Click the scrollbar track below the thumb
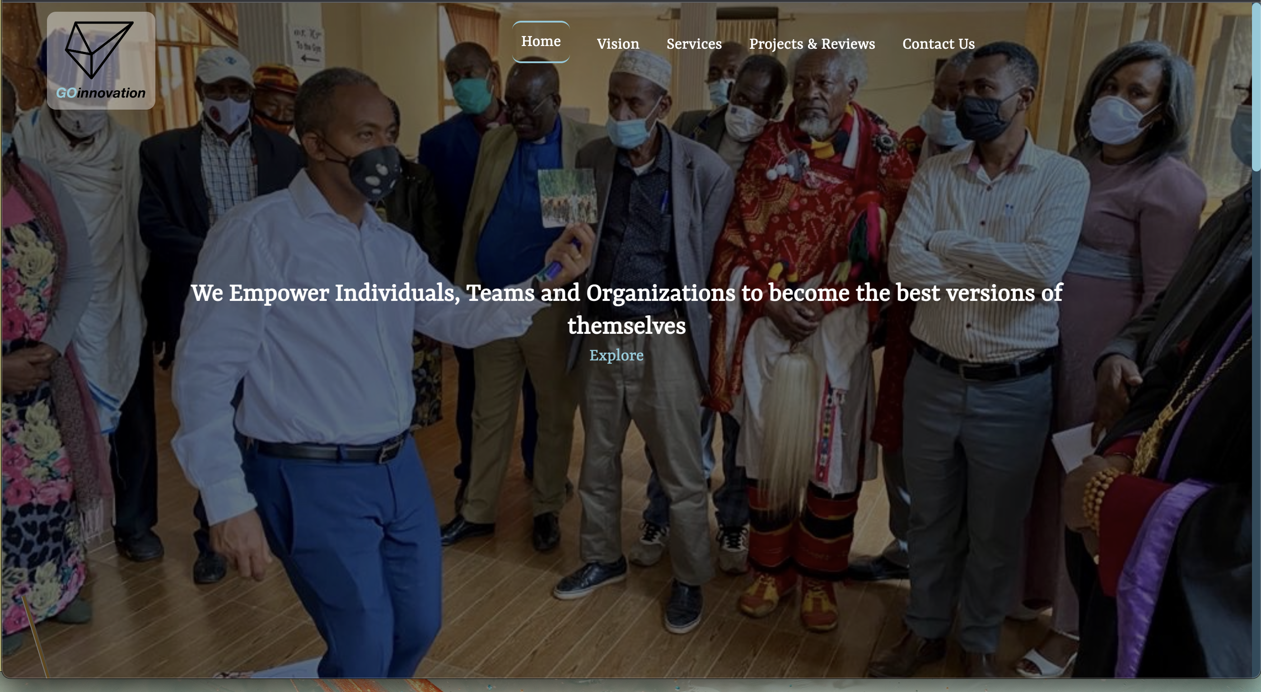Image resolution: width=1261 pixels, height=692 pixels. point(1256,420)
